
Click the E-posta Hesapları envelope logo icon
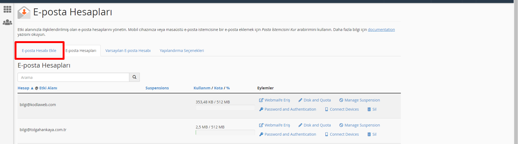coord(24,12)
